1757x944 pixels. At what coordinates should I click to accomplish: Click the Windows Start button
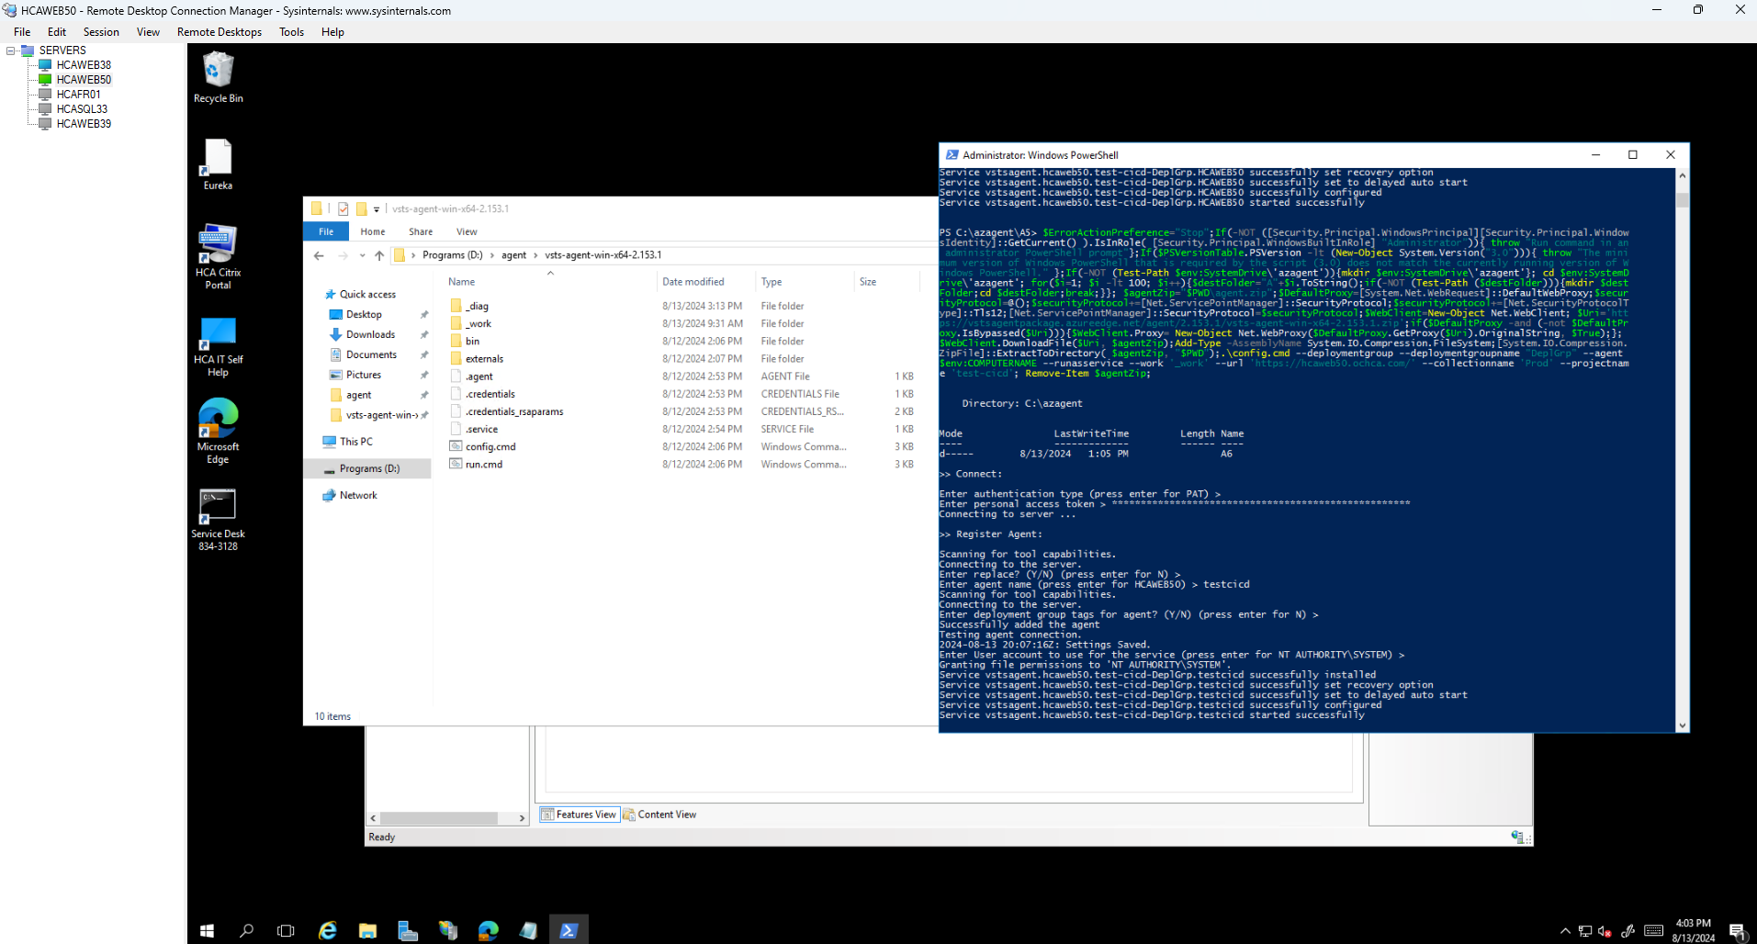pyautogui.click(x=207, y=930)
